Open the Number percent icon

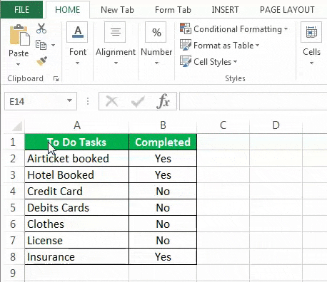pos(156,32)
